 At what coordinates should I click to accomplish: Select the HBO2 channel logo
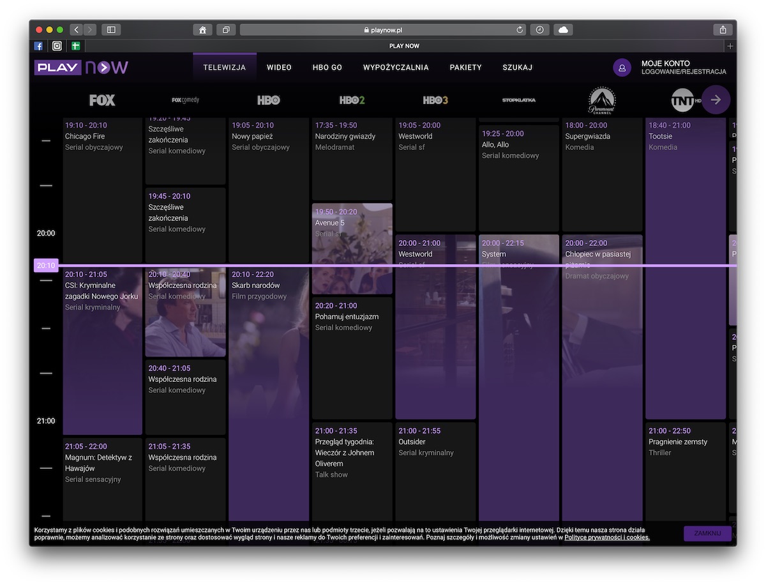pos(352,100)
